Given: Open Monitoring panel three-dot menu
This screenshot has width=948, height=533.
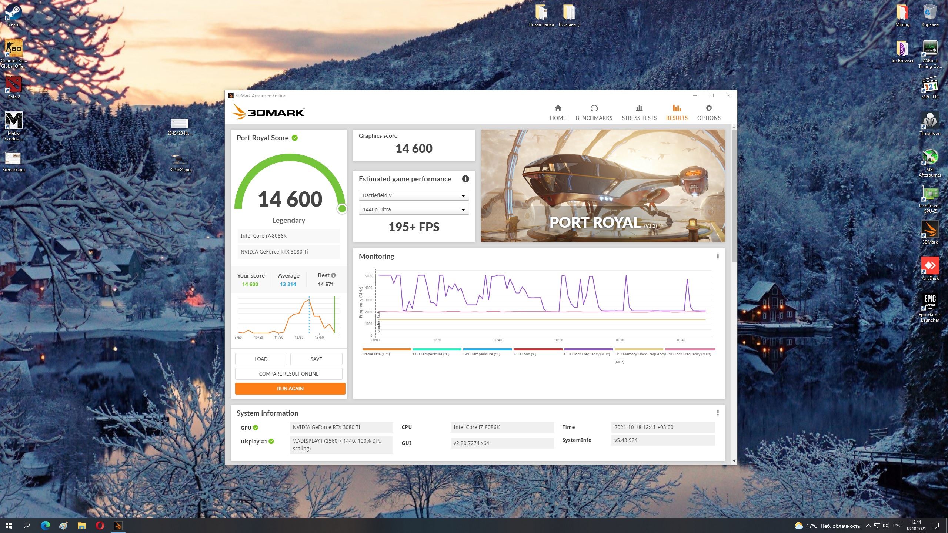Looking at the screenshot, I should (x=718, y=256).
